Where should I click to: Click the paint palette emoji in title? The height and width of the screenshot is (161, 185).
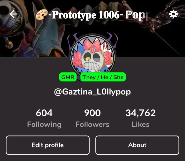click(42, 14)
